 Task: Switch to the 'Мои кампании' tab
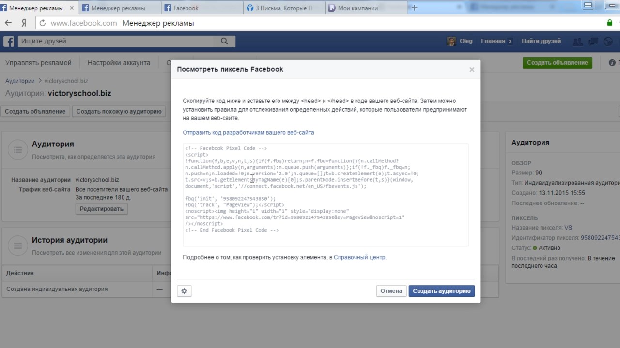tap(356, 8)
